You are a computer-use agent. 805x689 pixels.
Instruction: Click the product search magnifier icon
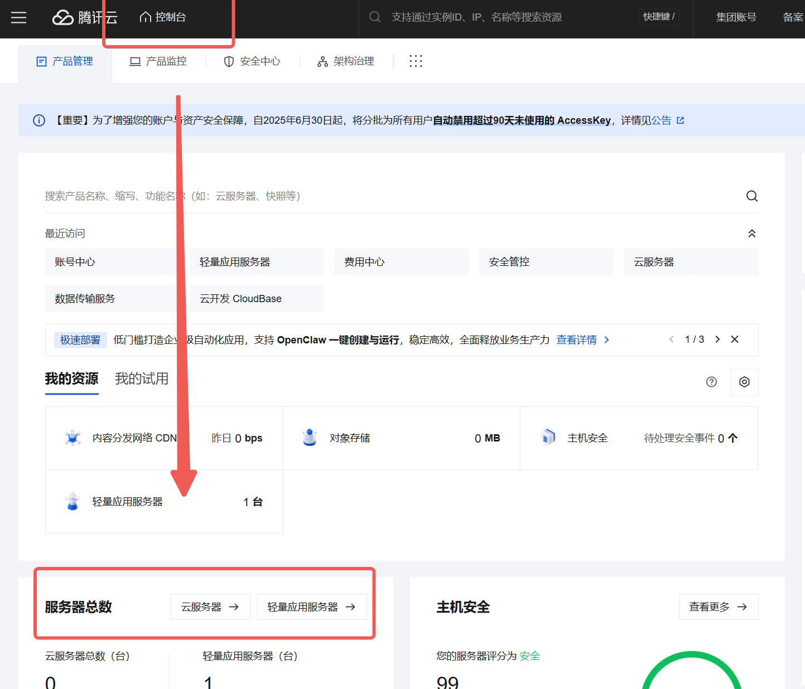click(x=752, y=196)
